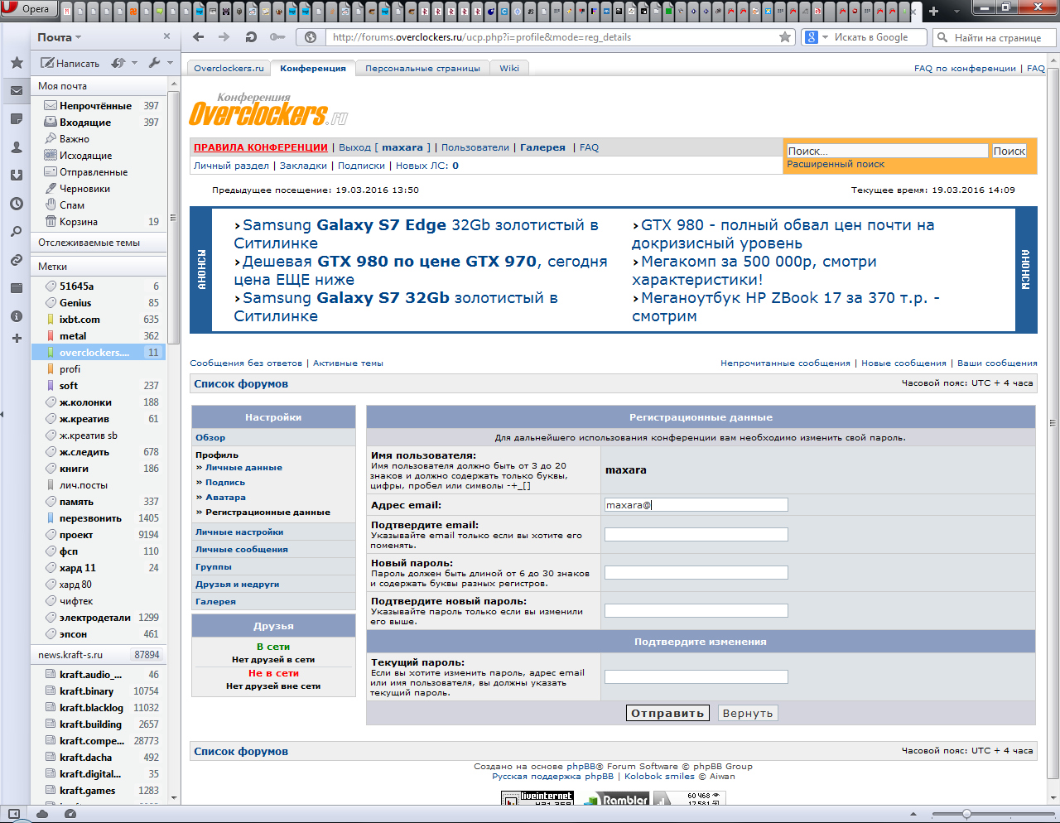Expand the send/receive dropdown arrow

click(x=134, y=63)
